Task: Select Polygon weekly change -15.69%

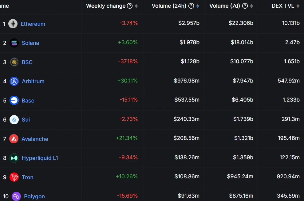Action: point(127,196)
